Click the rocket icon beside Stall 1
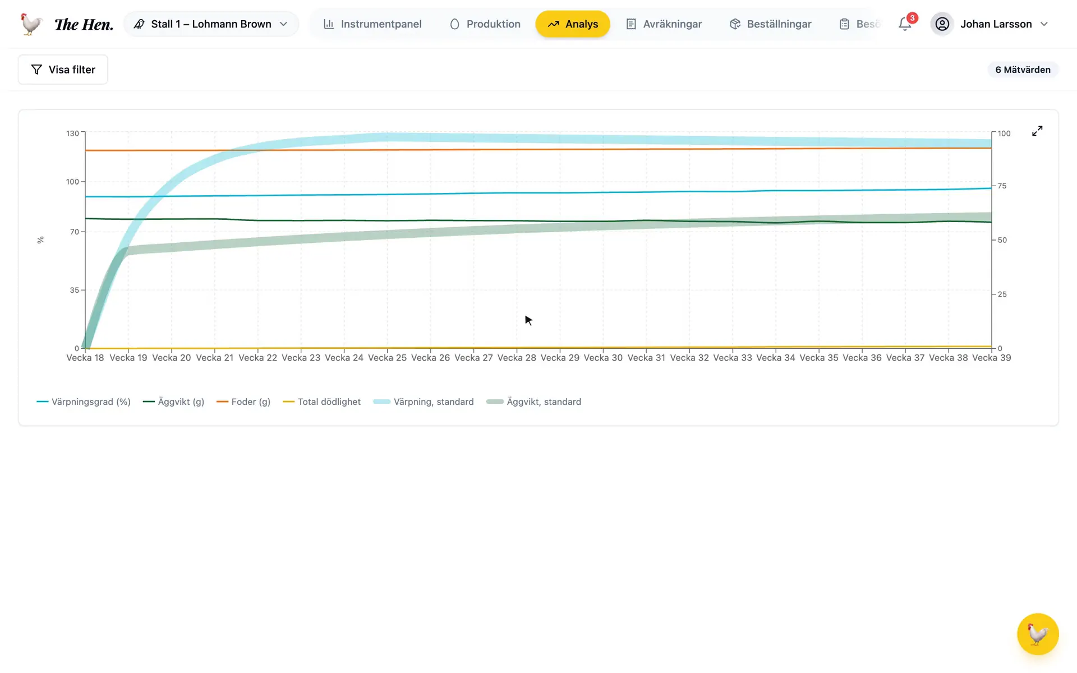The width and height of the screenshot is (1077, 673). 139,24
